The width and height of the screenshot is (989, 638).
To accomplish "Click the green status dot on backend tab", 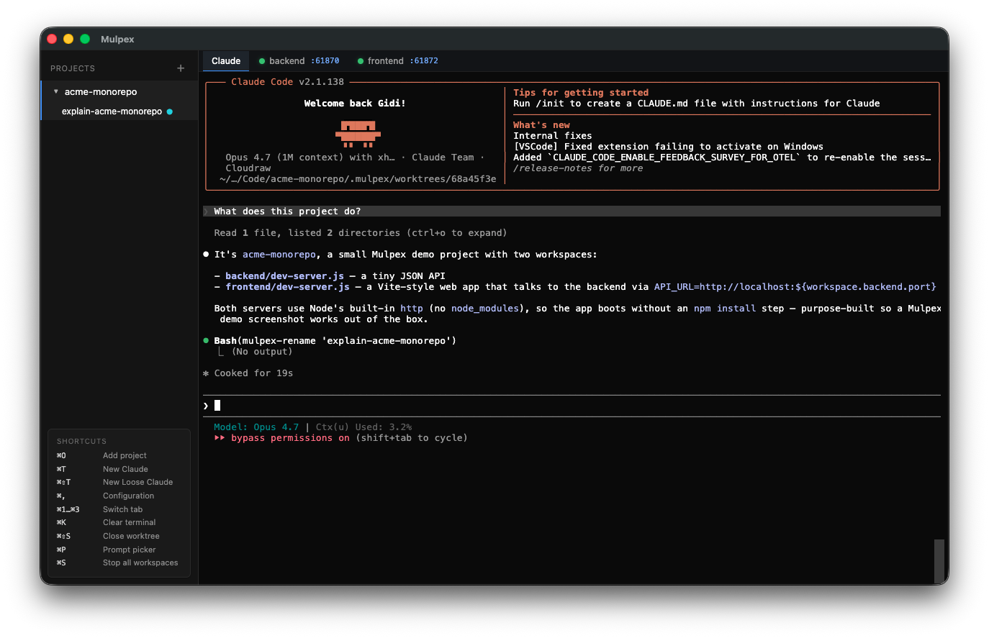I will 262,61.
